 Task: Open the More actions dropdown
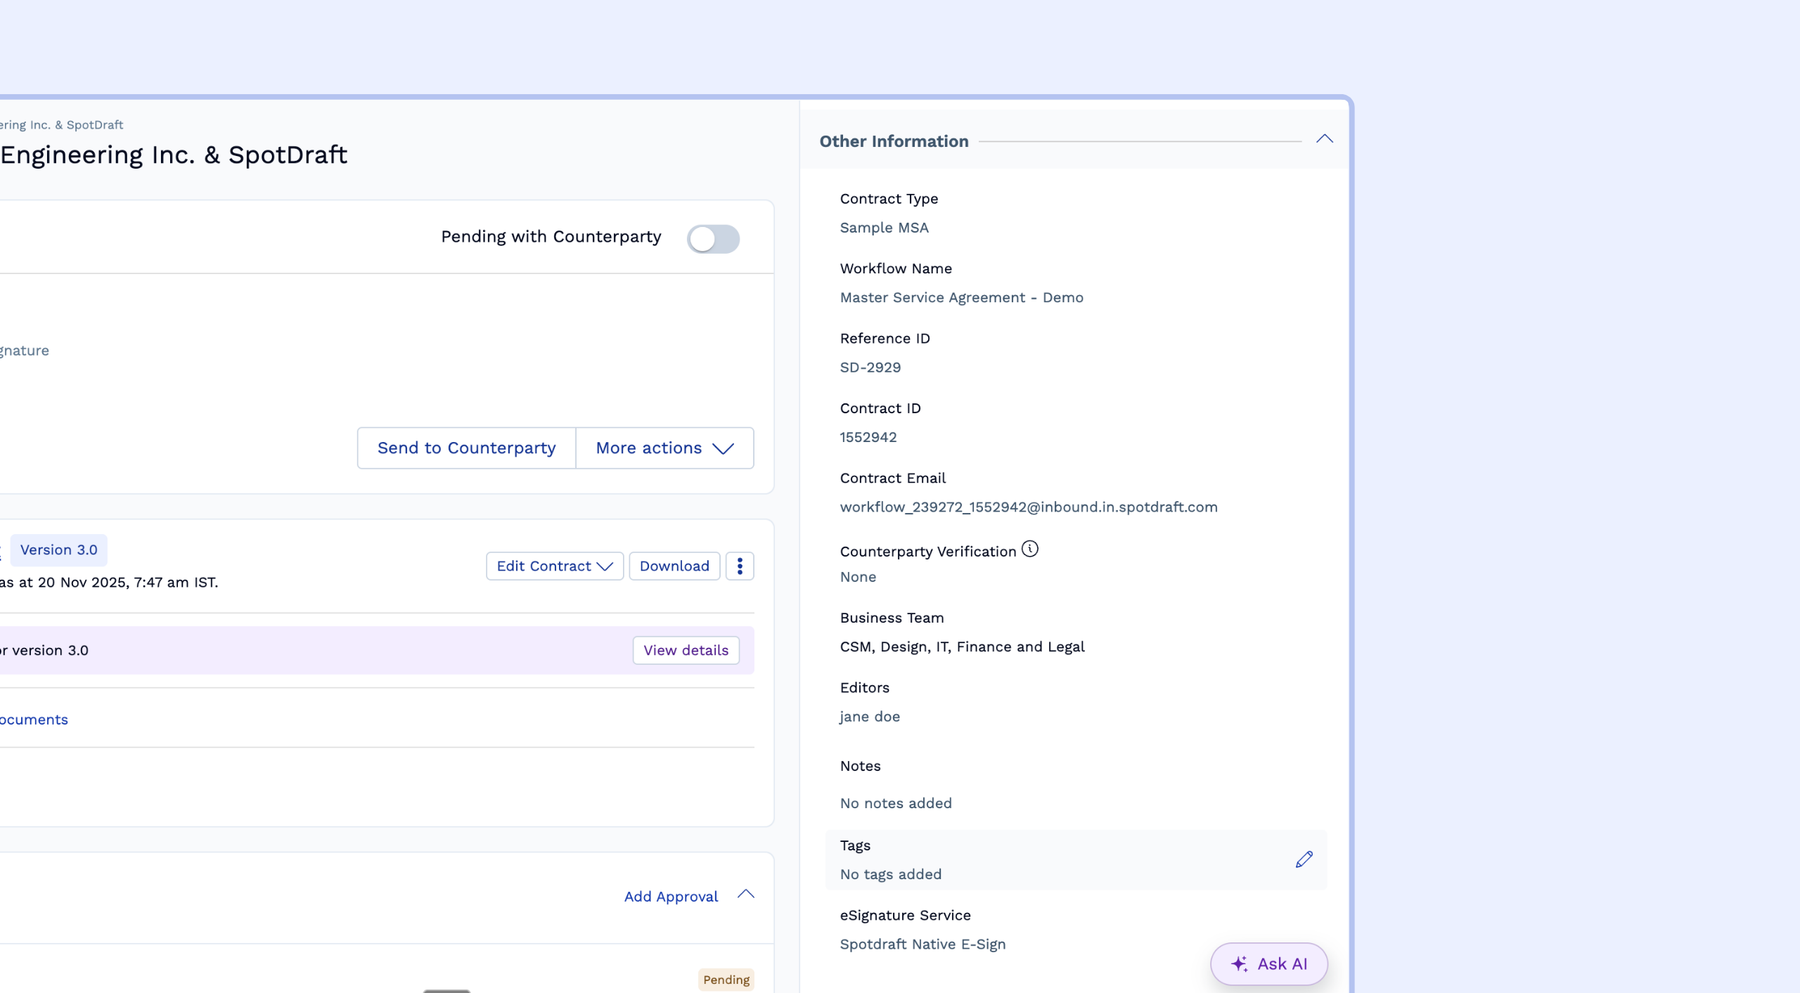(x=664, y=448)
